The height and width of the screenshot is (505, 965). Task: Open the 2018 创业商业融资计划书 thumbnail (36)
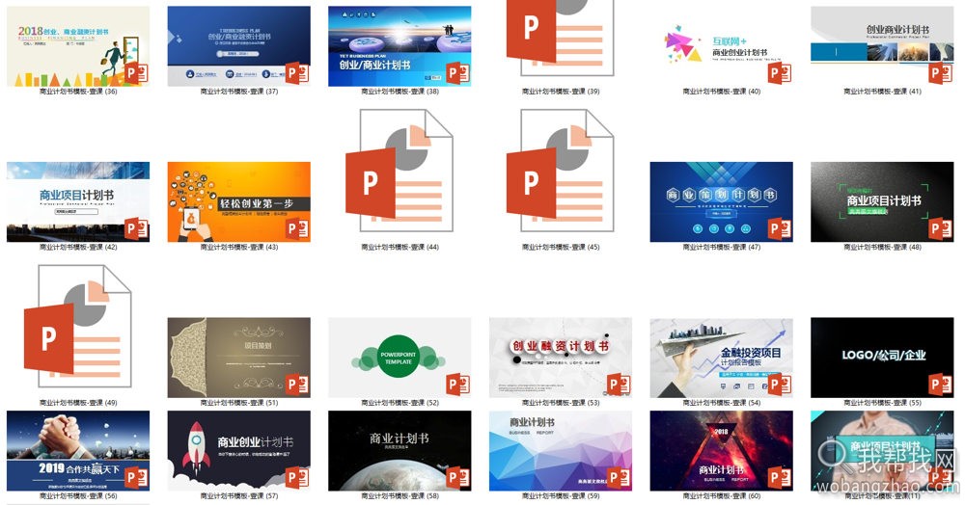[x=78, y=46]
